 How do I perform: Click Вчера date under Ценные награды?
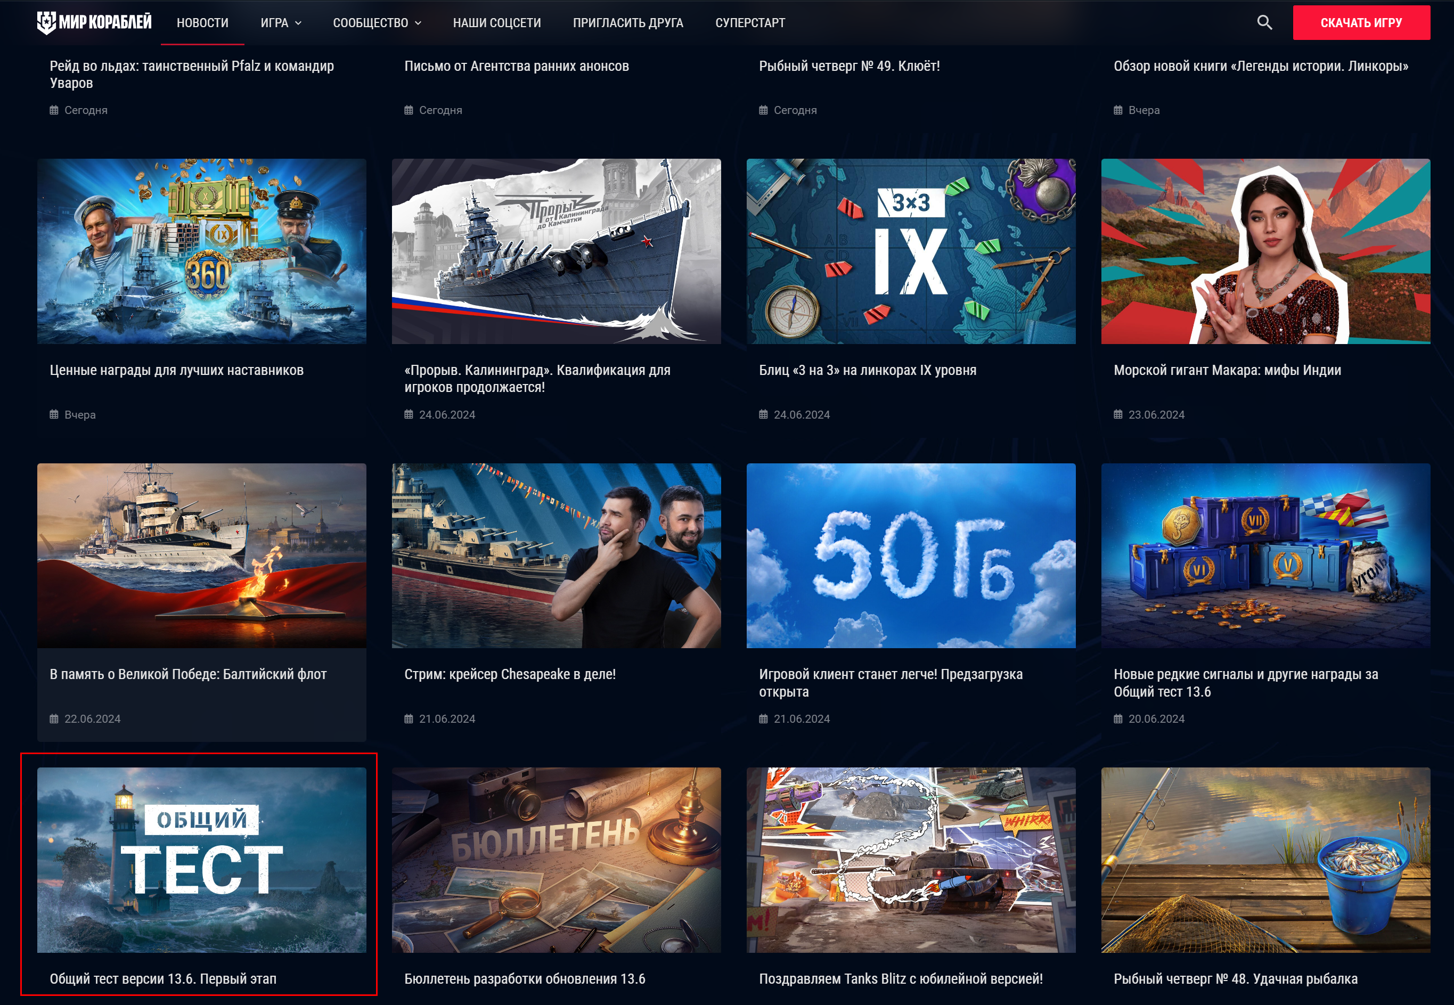point(80,414)
